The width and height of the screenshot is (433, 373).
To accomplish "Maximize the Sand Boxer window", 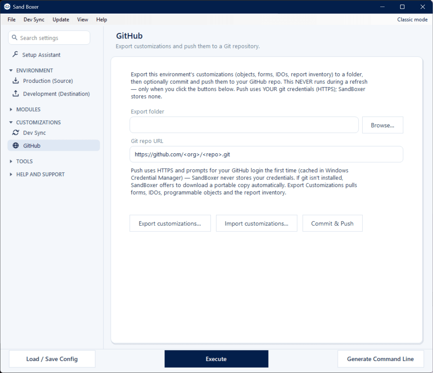I will tap(402, 7).
